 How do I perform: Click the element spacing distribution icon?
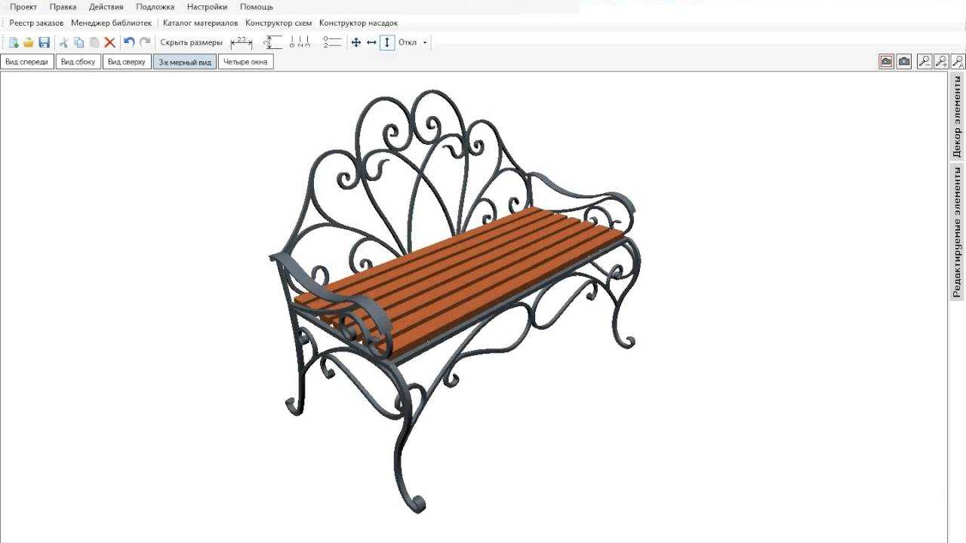tap(300, 43)
